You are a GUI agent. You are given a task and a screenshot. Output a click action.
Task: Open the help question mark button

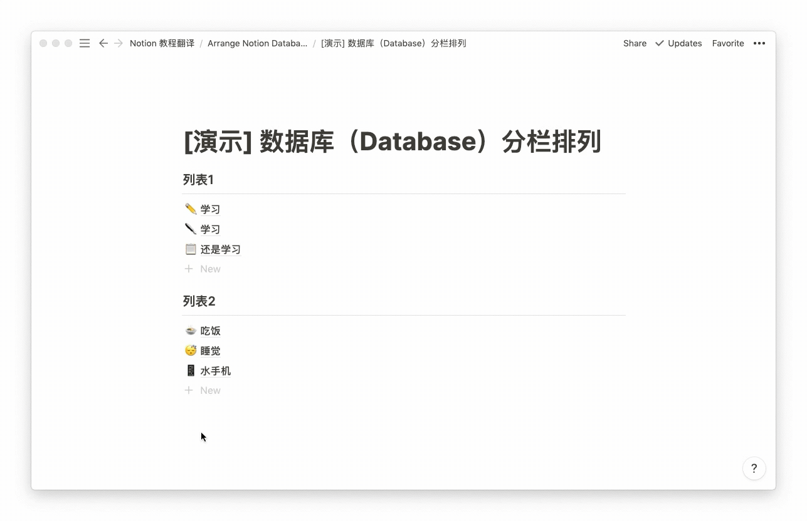[754, 468]
